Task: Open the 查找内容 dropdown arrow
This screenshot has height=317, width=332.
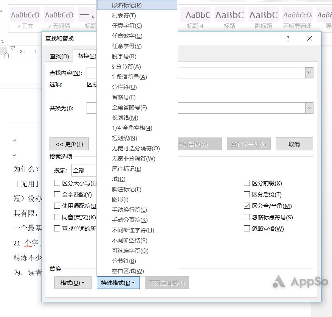Action: click(x=309, y=72)
